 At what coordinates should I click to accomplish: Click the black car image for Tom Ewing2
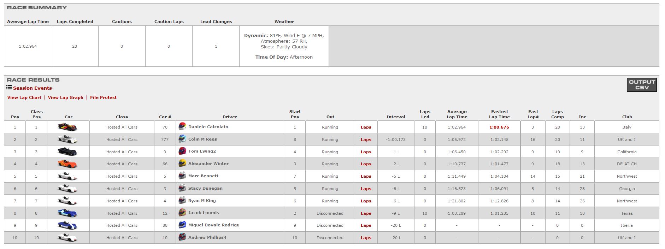67,152
